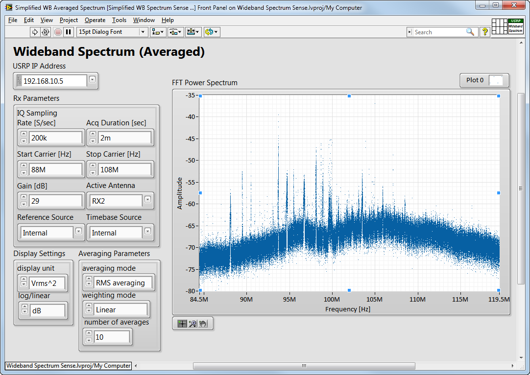Open the Context Help question mark
This screenshot has height=375, width=530.
pos(485,32)
